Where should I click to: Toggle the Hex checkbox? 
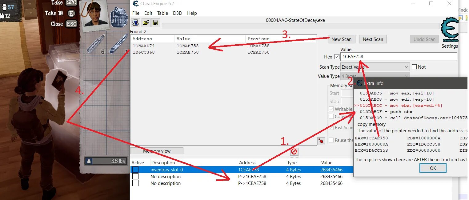point(337,57)
